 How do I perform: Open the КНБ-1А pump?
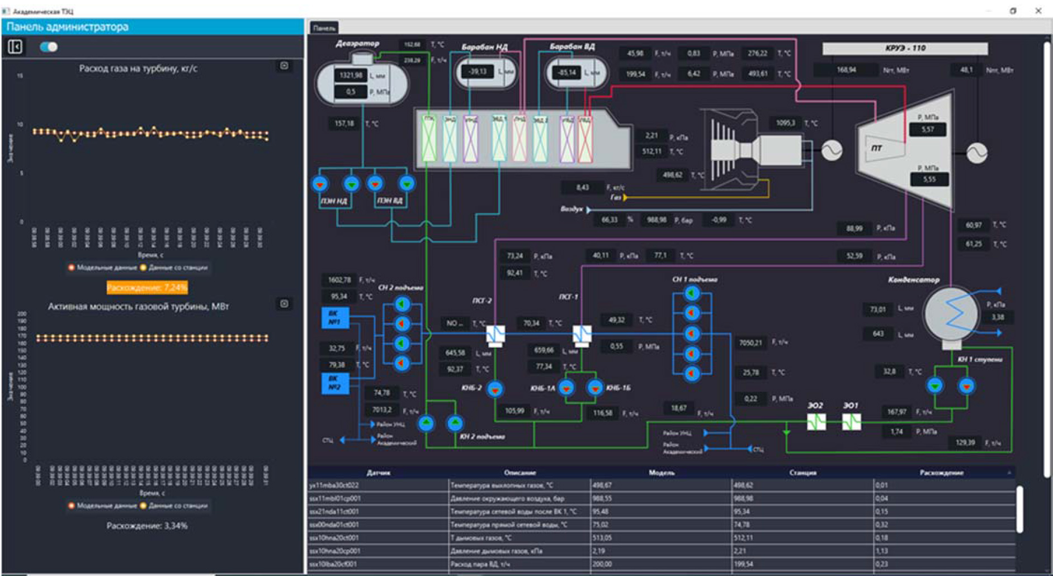566,387
